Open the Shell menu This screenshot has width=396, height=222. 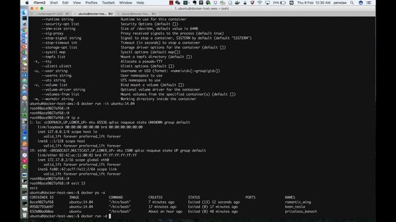[x=54, y=2]
